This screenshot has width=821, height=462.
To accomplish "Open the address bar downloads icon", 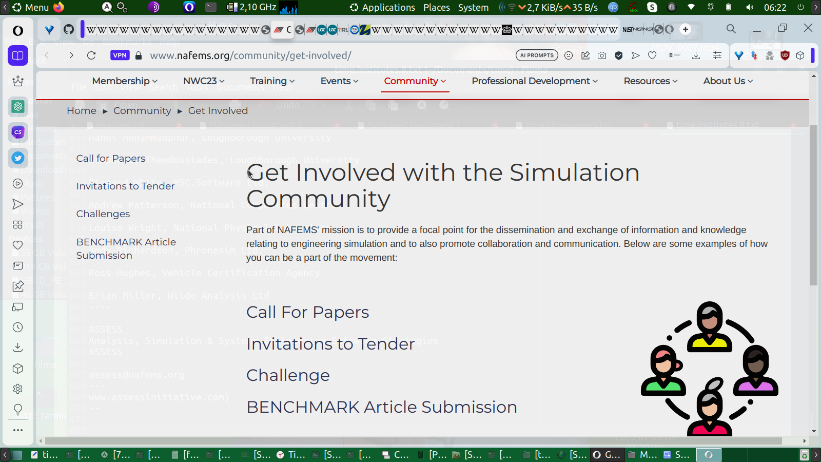I will 696,55.
